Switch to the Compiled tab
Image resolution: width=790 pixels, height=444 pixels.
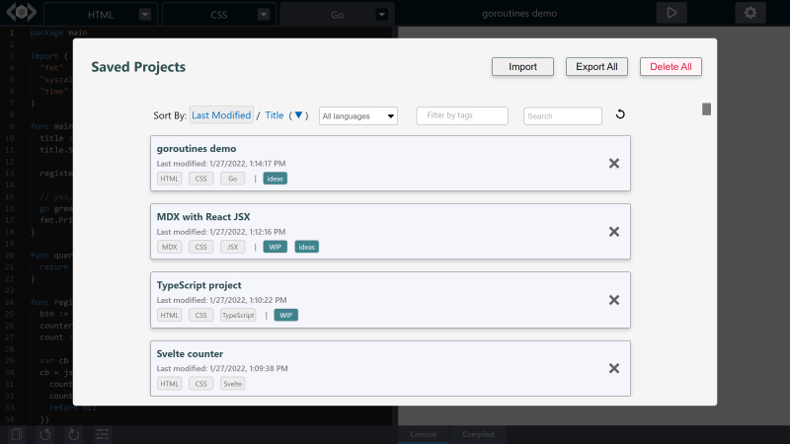479,434
